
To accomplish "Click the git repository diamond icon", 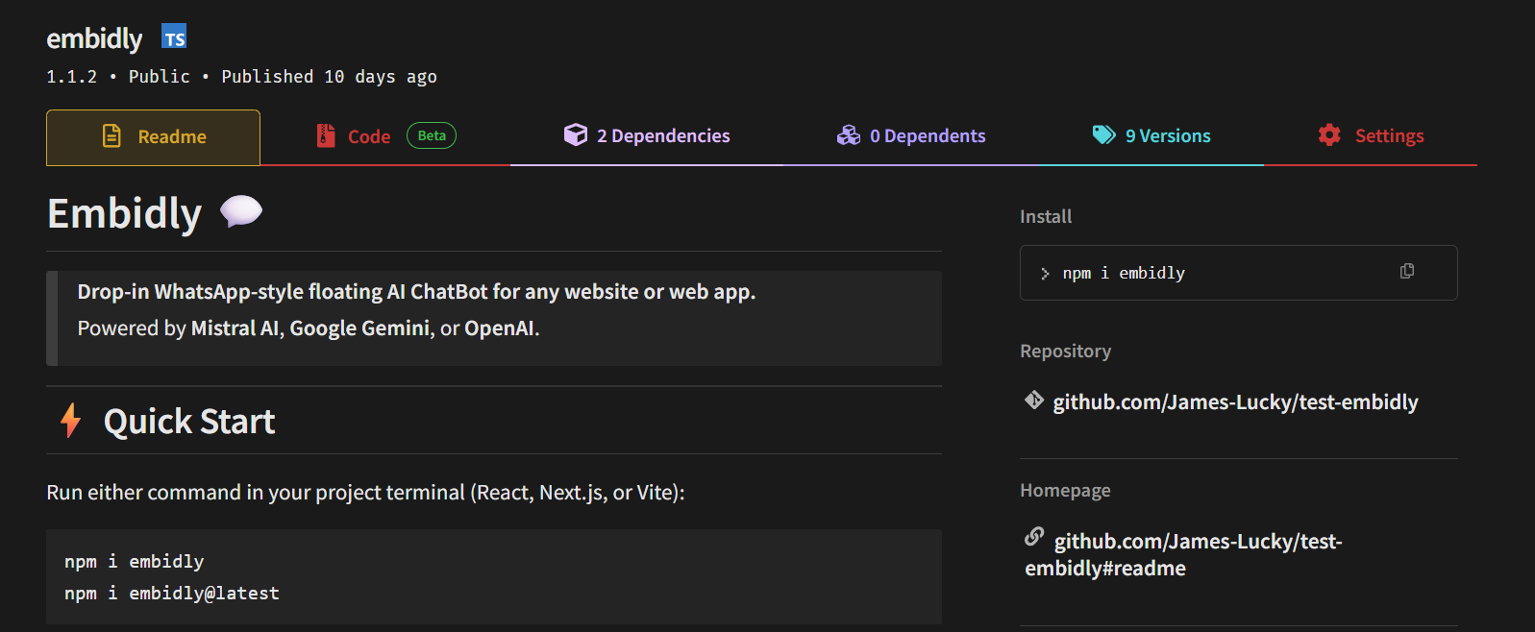I will [x=1034, y=400].
